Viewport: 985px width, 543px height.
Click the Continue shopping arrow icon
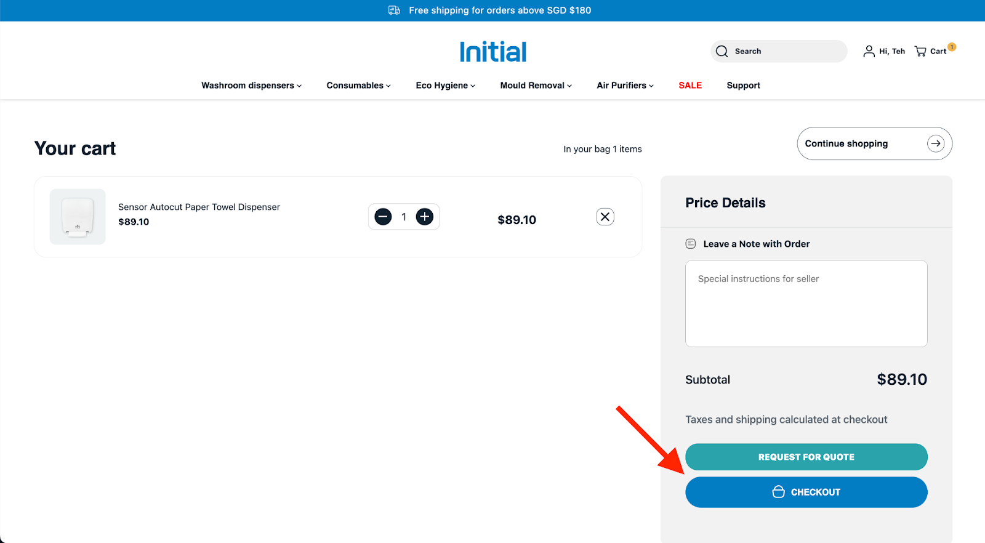936,143
